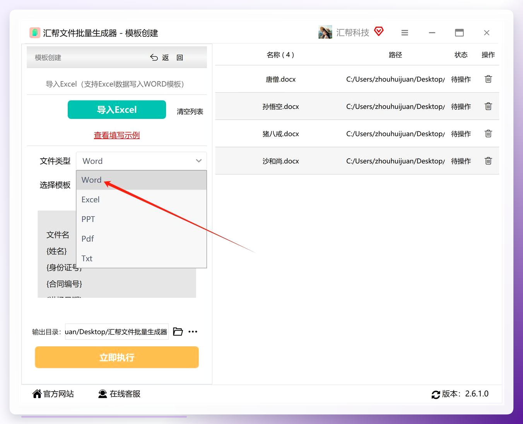The height and width of the screenshot is (424, 523).
Task: Click the 状态 column header
Action: click(x=461, y=55)
